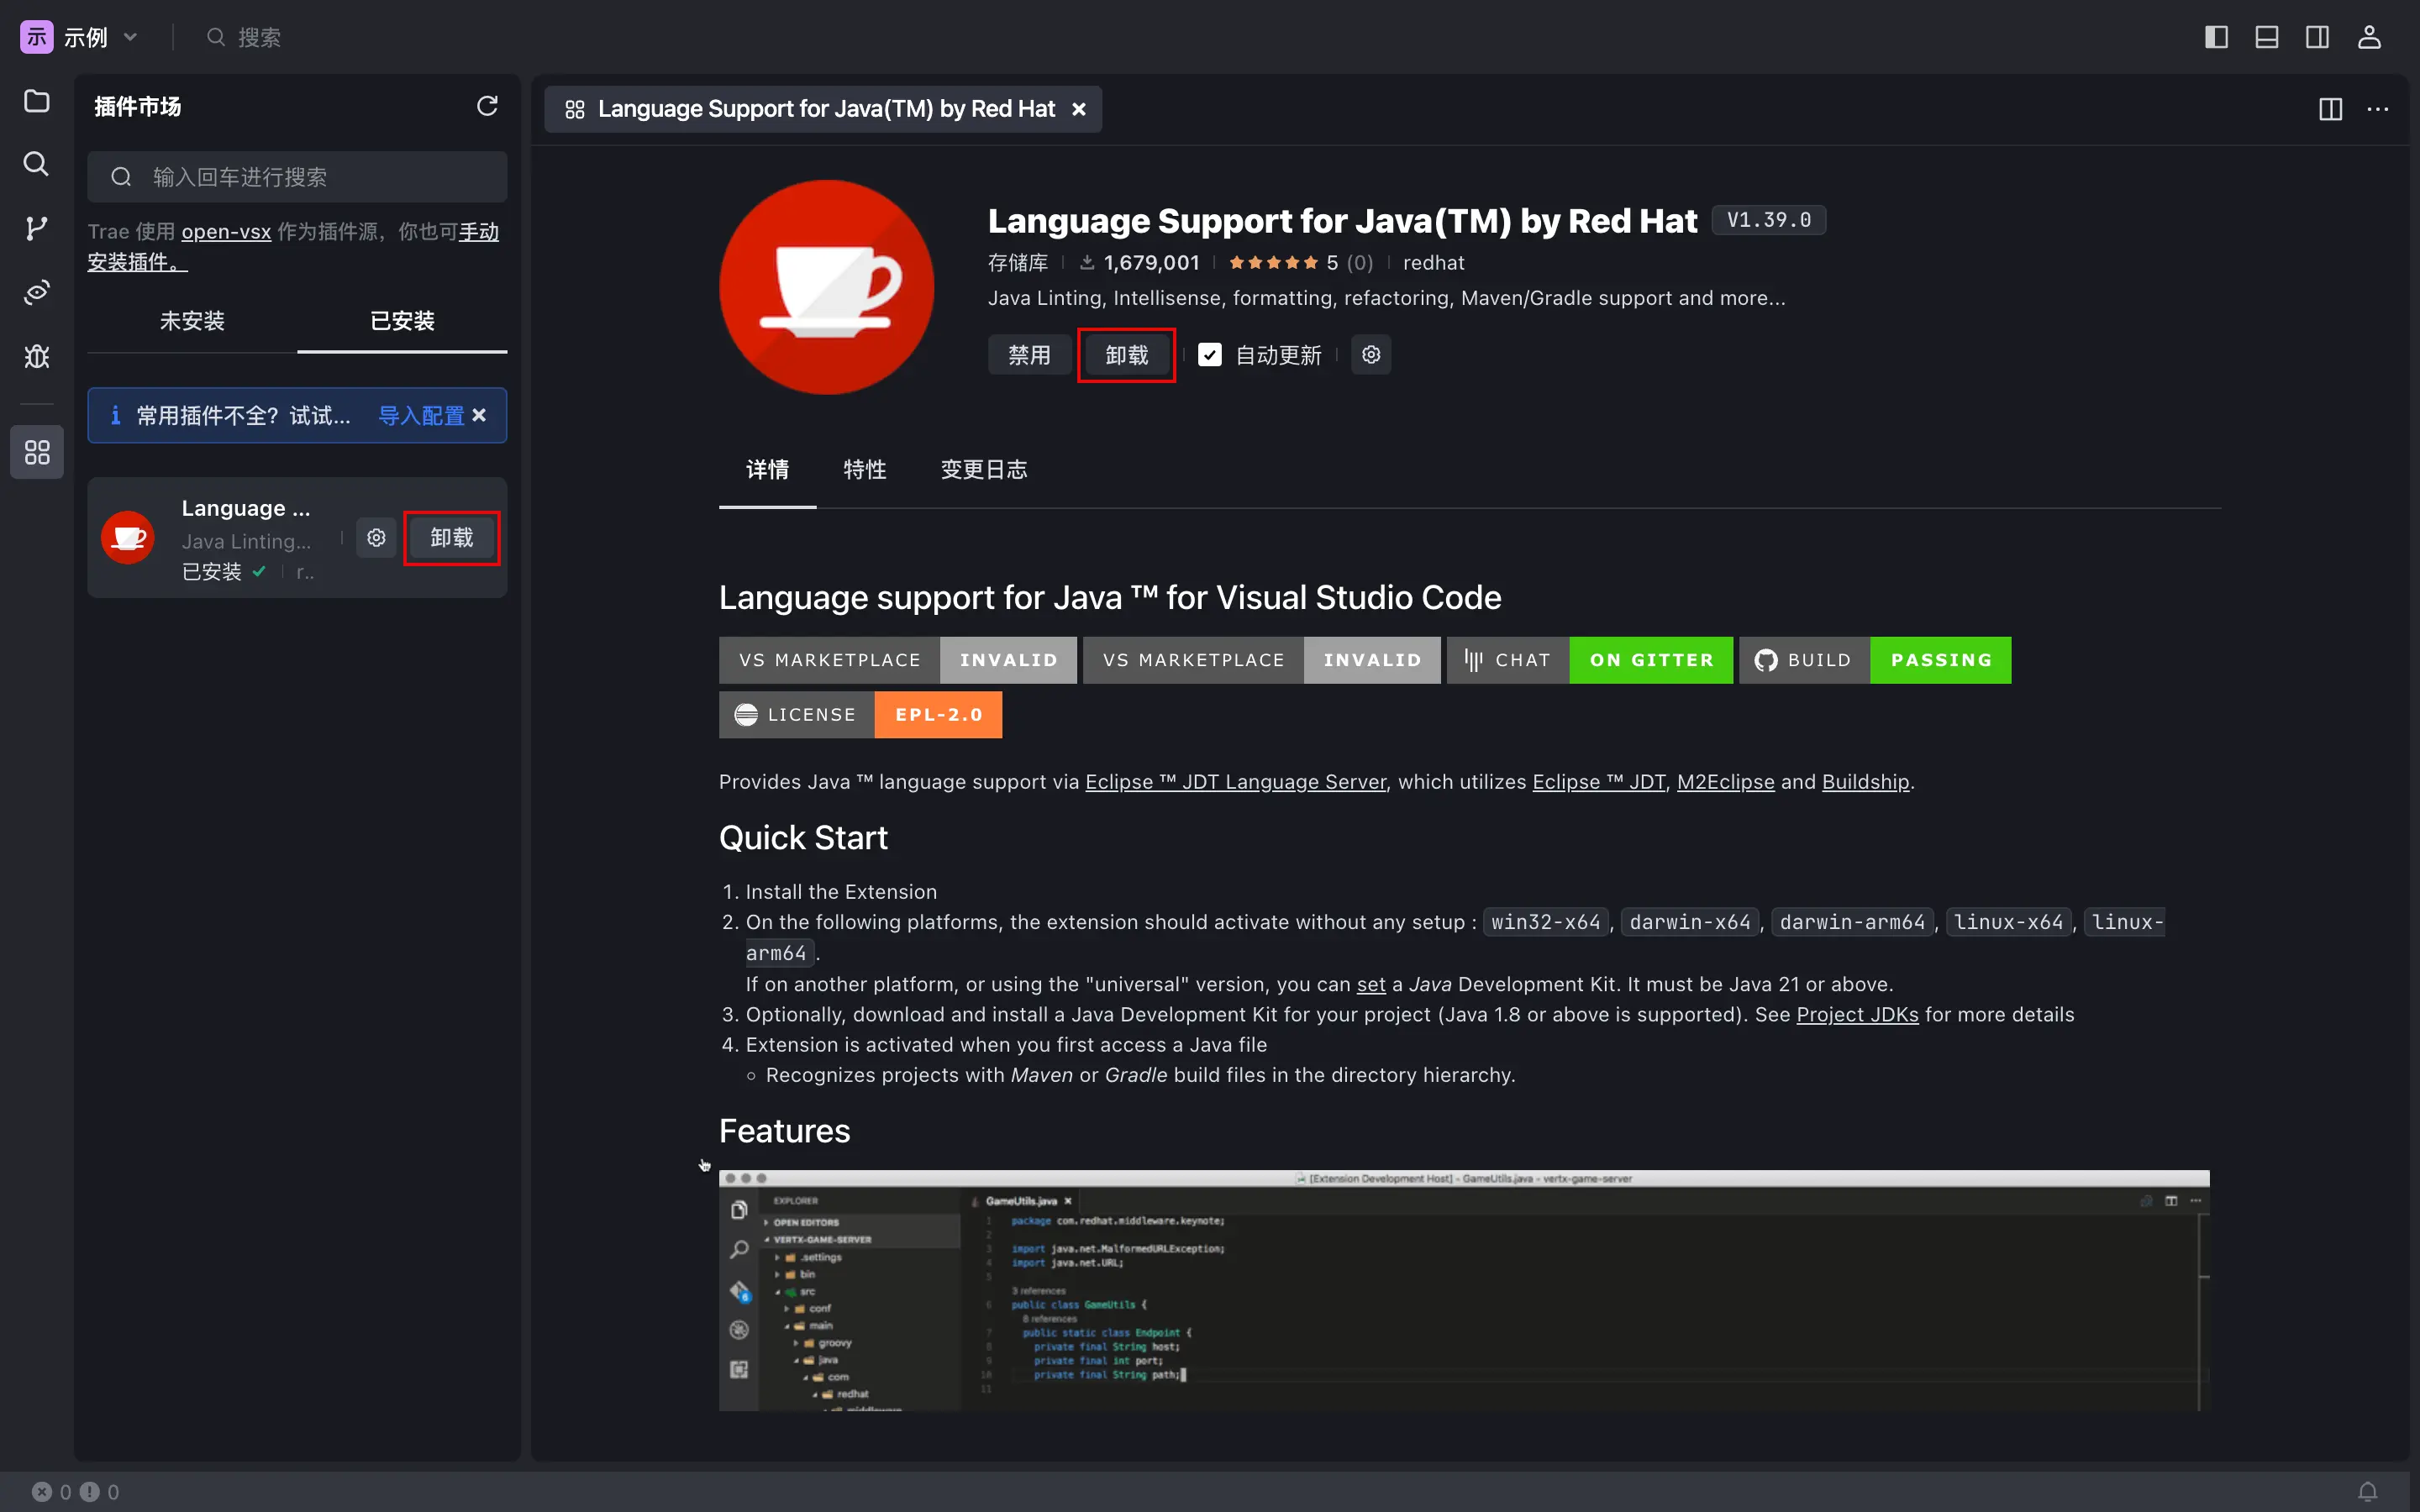Split the editor to the right
Screen dimensions: 2420x1512
[2330, 109]
